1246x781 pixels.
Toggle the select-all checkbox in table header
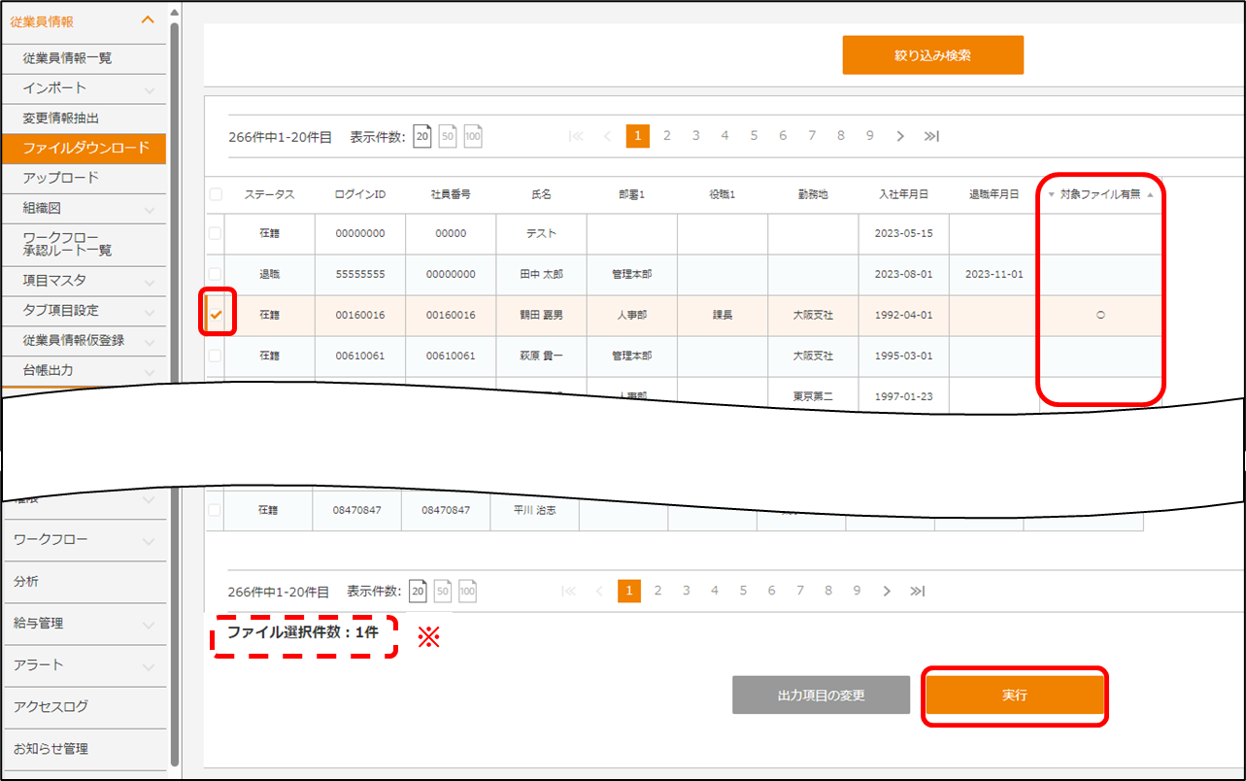point(216,194)
